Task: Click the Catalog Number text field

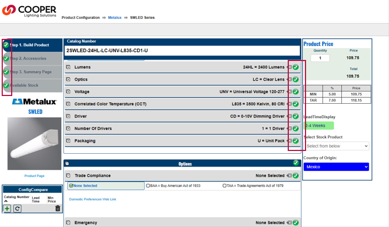Action: [182, 51]
